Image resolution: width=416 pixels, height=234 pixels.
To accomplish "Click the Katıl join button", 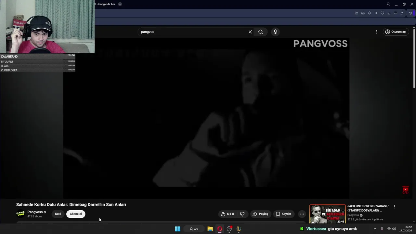I will pos(58,214).
